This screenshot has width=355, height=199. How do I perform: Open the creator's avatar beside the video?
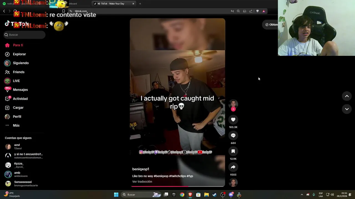pos(233,104)
